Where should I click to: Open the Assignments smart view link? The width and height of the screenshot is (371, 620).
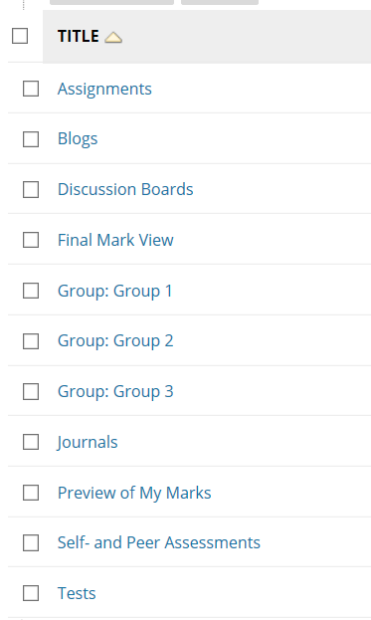(104, 90)
